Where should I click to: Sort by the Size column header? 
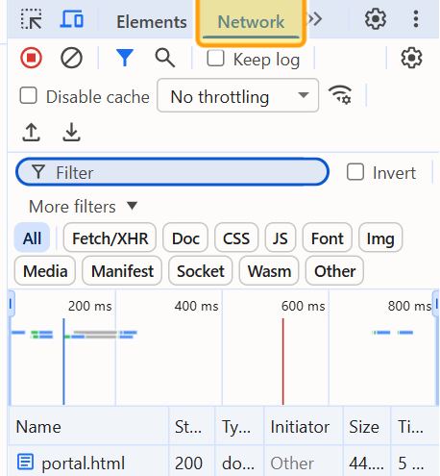(367, 427)
